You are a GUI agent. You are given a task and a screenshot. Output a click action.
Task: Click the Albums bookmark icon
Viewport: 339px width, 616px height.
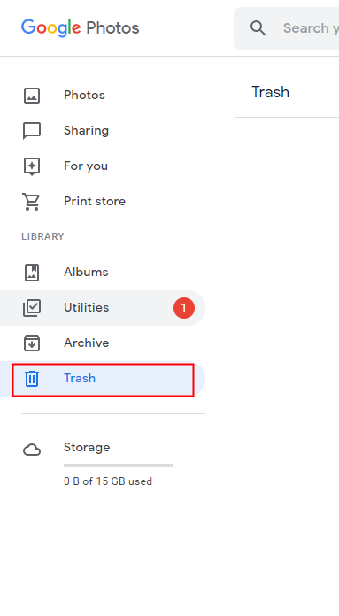coord(32,273)
